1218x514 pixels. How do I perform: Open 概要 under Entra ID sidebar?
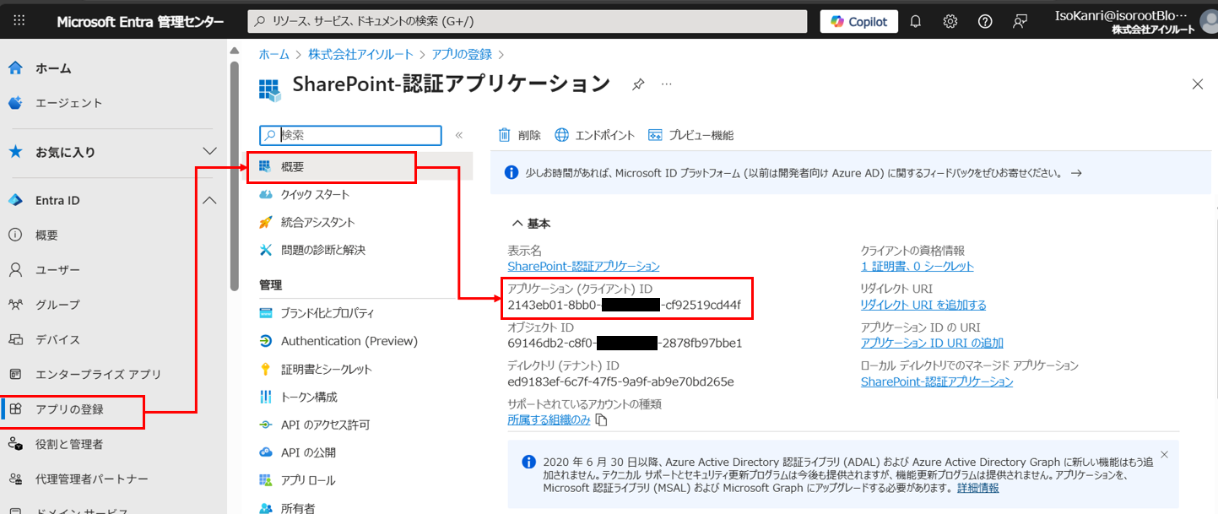coord(46,235)
